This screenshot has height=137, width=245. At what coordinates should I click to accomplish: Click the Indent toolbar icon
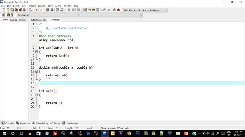[x=69, y=10]
